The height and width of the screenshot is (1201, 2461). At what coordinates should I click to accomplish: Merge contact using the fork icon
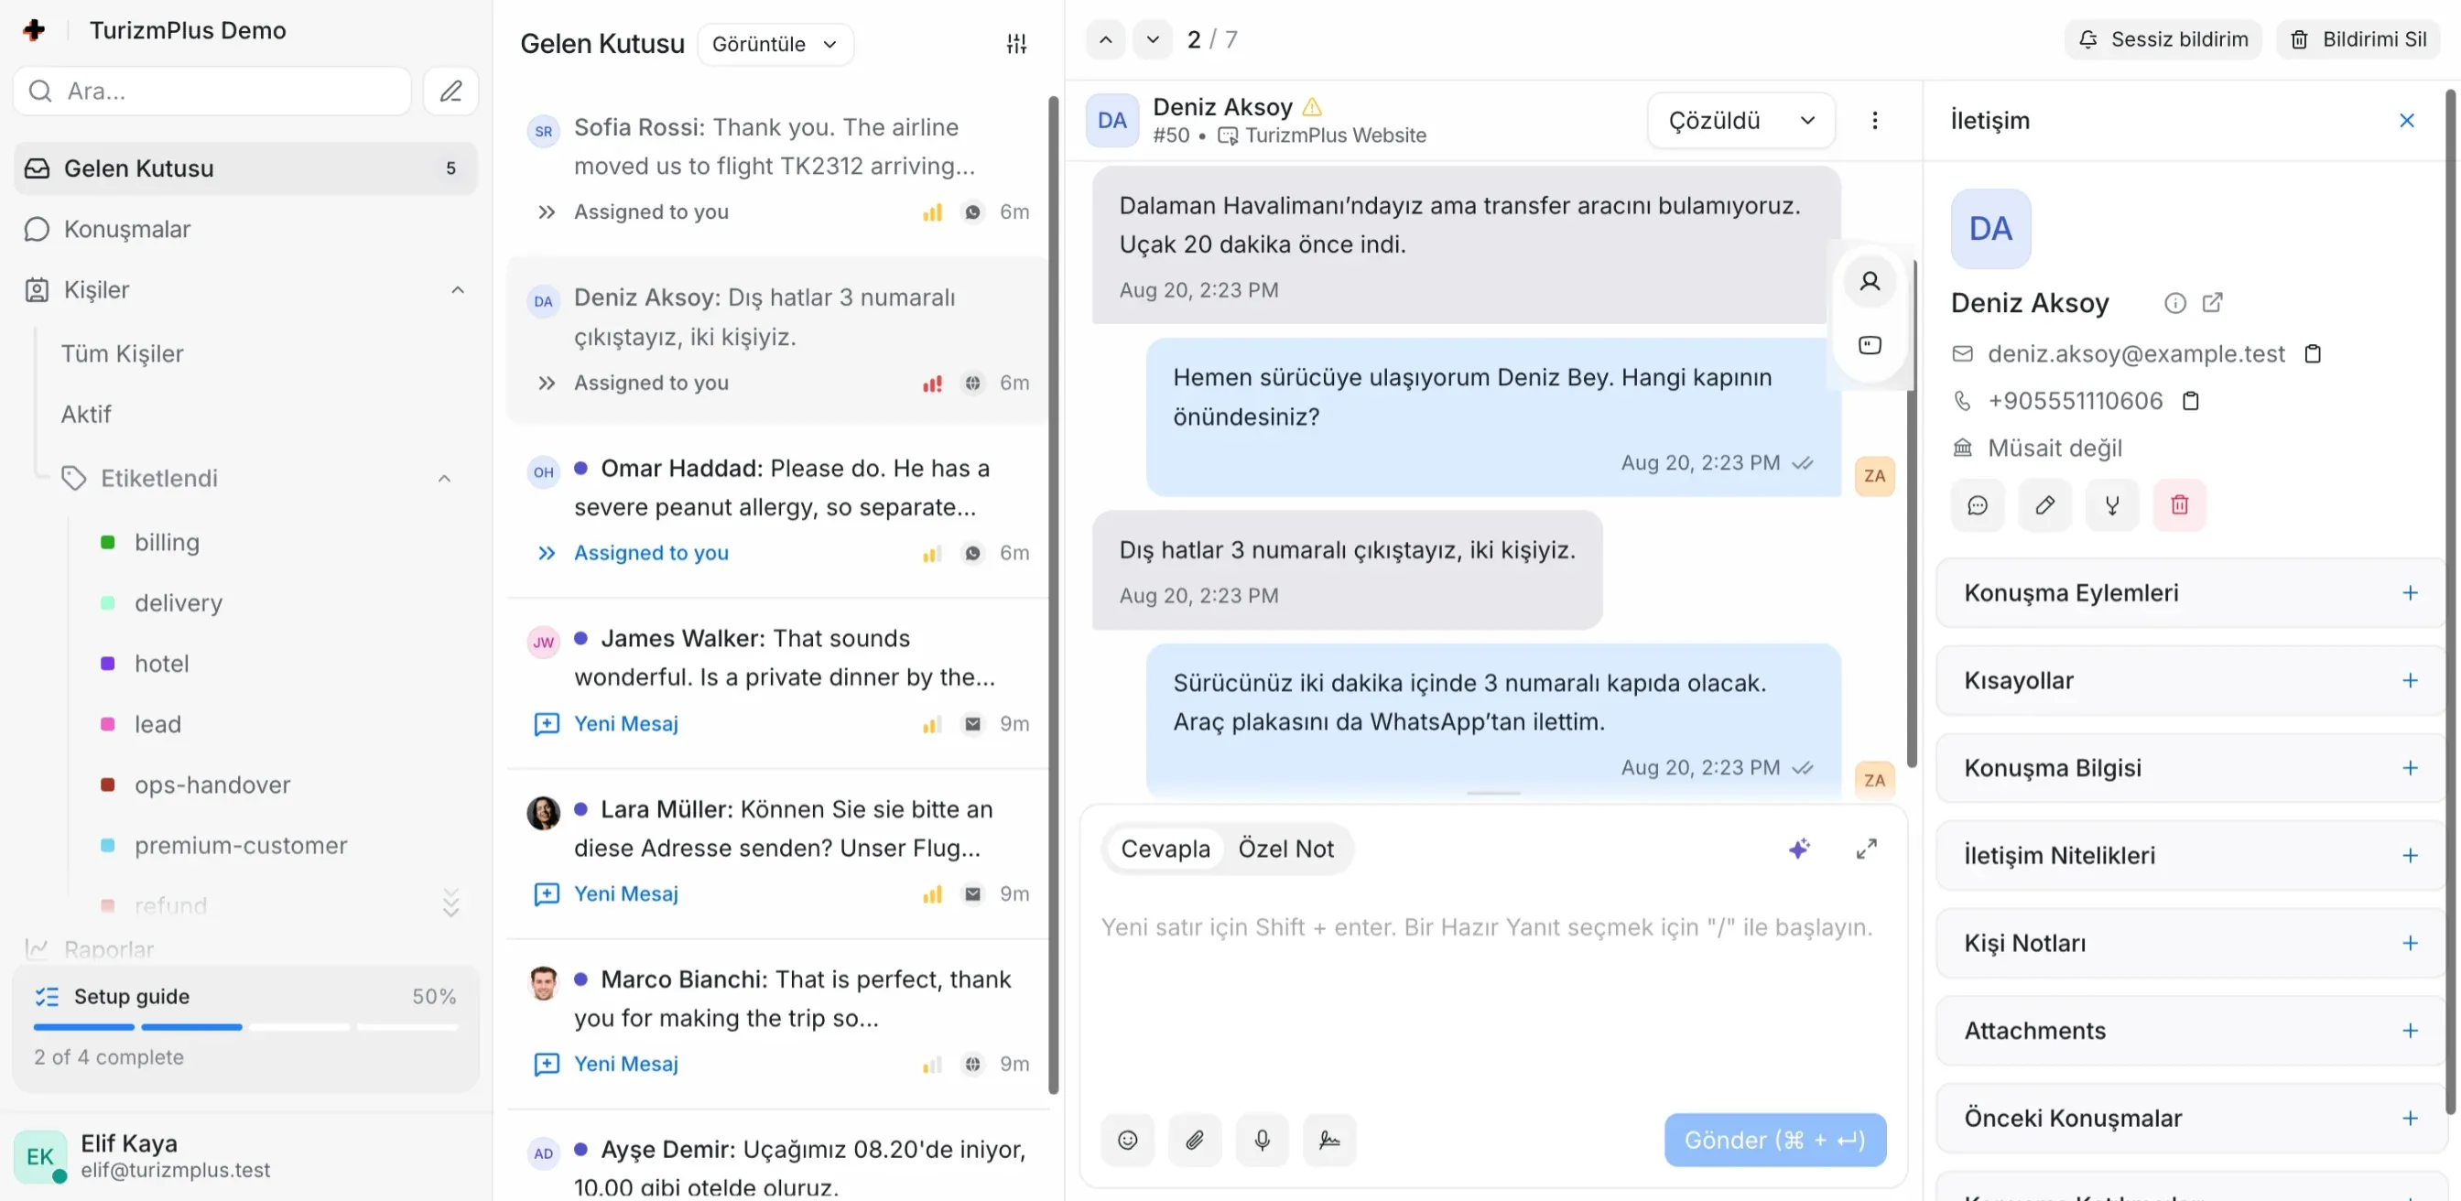(2112, 504)
